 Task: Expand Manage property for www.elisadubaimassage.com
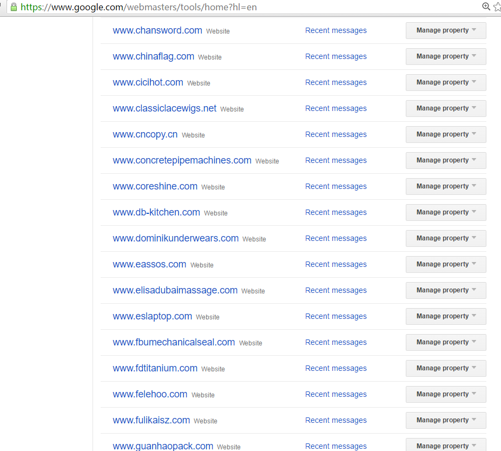point(446,291)
